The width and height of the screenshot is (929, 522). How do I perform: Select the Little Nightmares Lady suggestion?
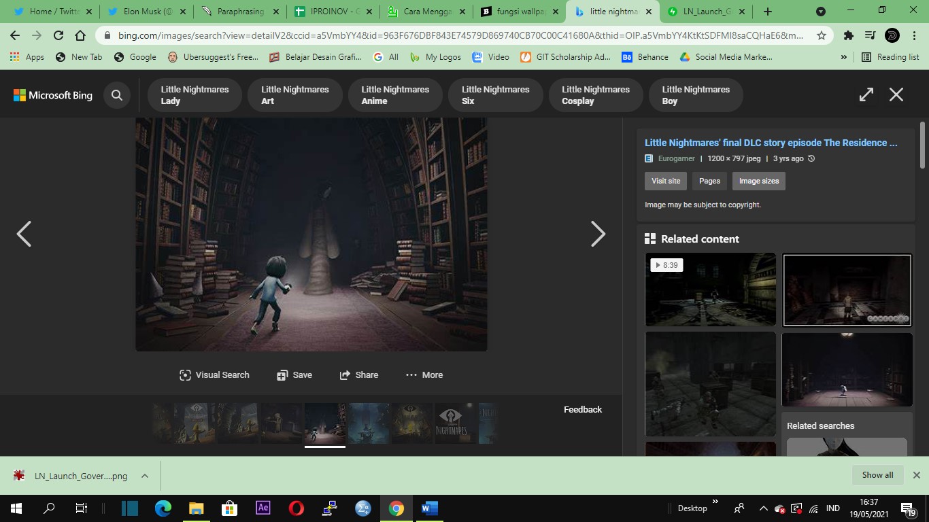point(195,95)
